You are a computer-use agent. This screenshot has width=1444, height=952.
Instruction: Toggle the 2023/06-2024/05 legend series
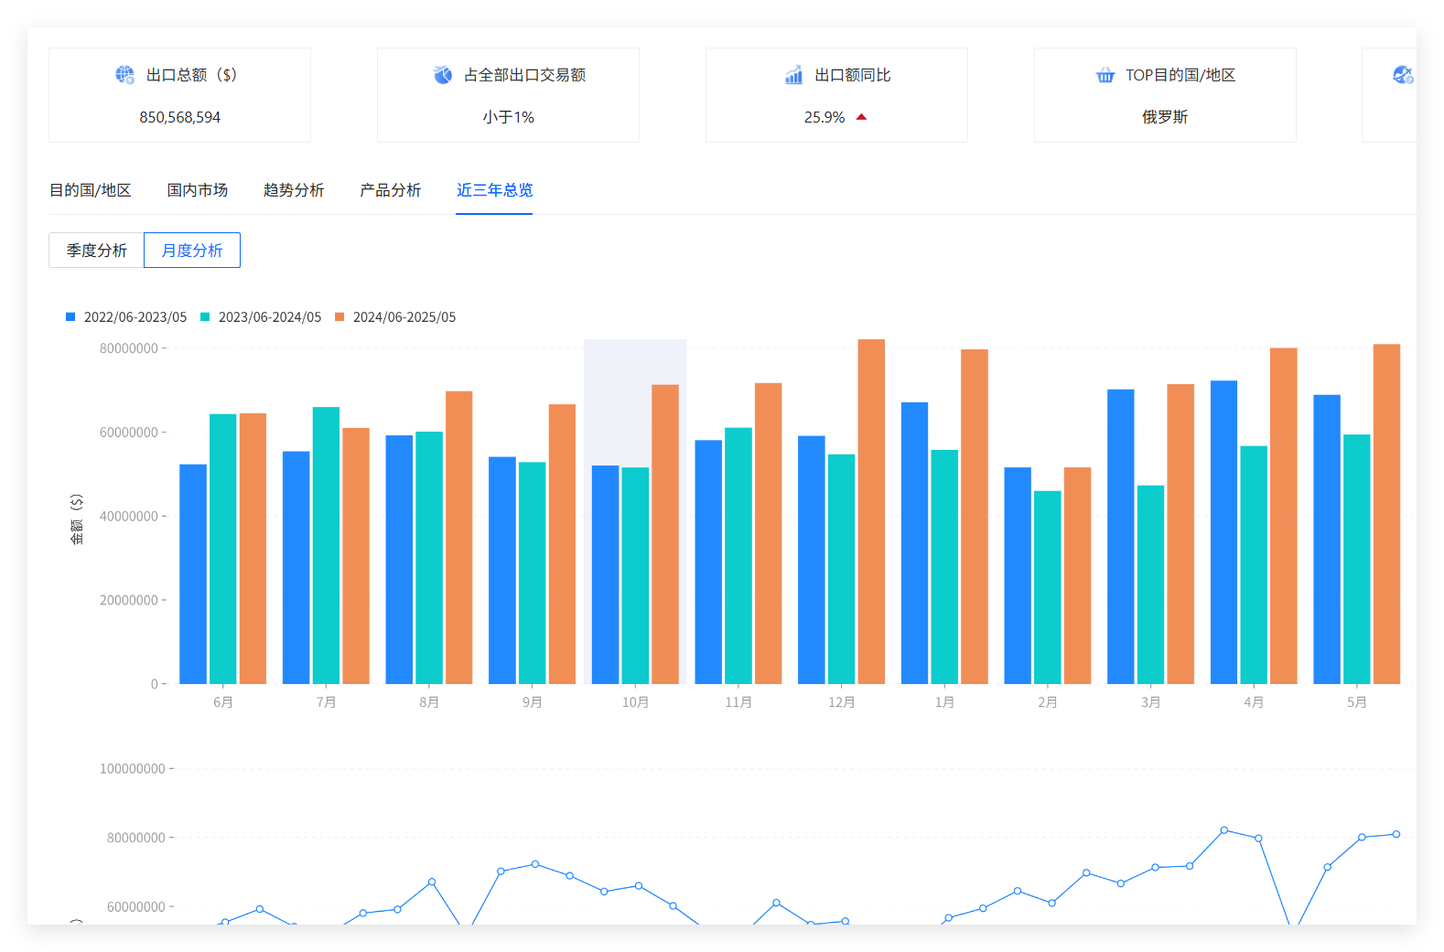pyautogui.click(x=261, y=317)
